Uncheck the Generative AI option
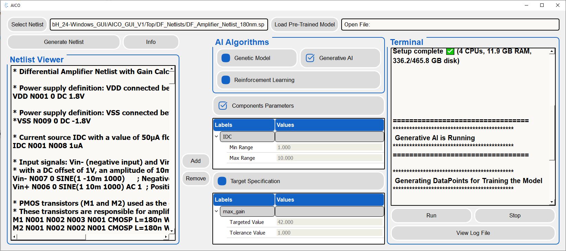The height and width of the screenshot is (251, 566). pos(310,58)
